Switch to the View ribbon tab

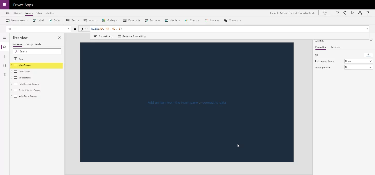point(40,13)
